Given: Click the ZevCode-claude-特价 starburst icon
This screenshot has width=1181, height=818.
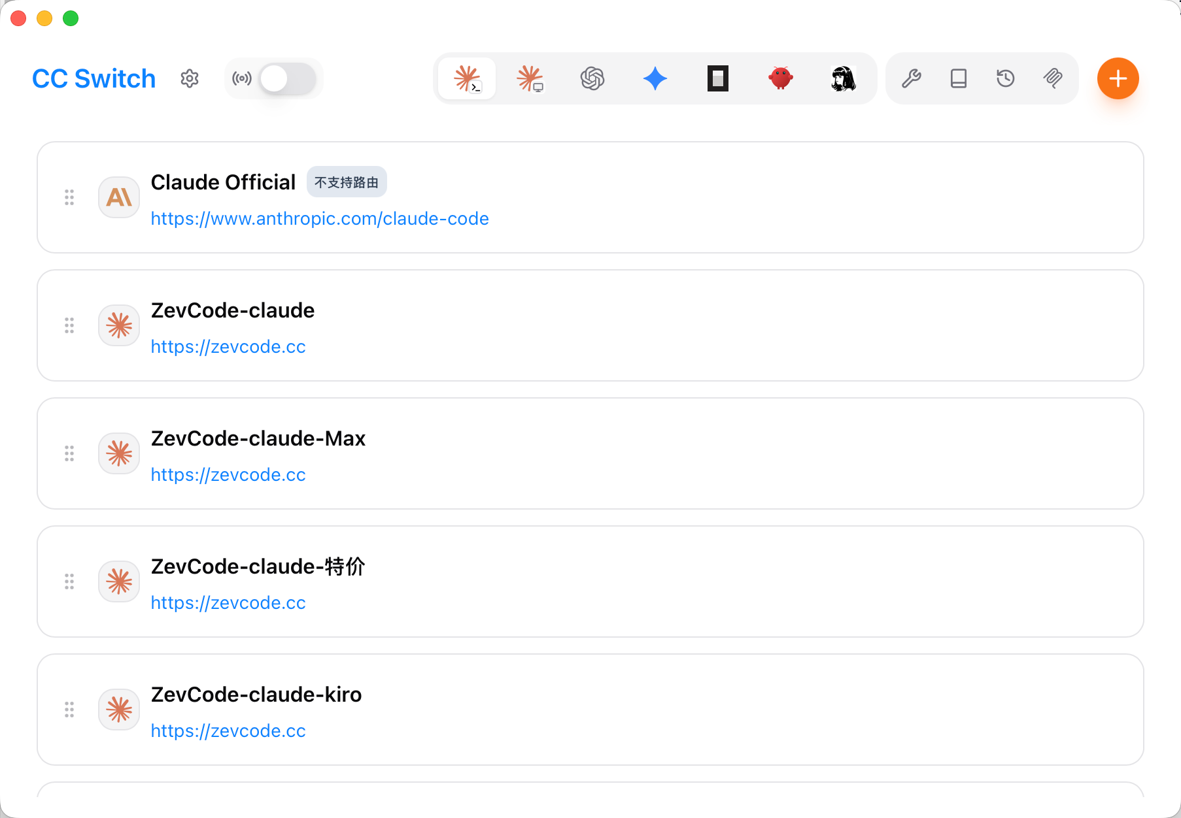Looking at the screenshot, I should coord(119,581).
